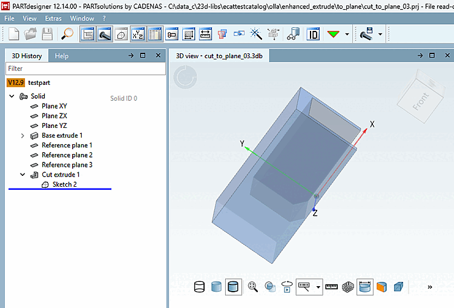
Task: Click the ruler measure window icon
Action: click(x=205, y=35)
